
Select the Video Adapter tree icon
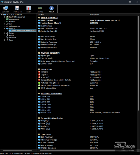(x=7, y=26)
